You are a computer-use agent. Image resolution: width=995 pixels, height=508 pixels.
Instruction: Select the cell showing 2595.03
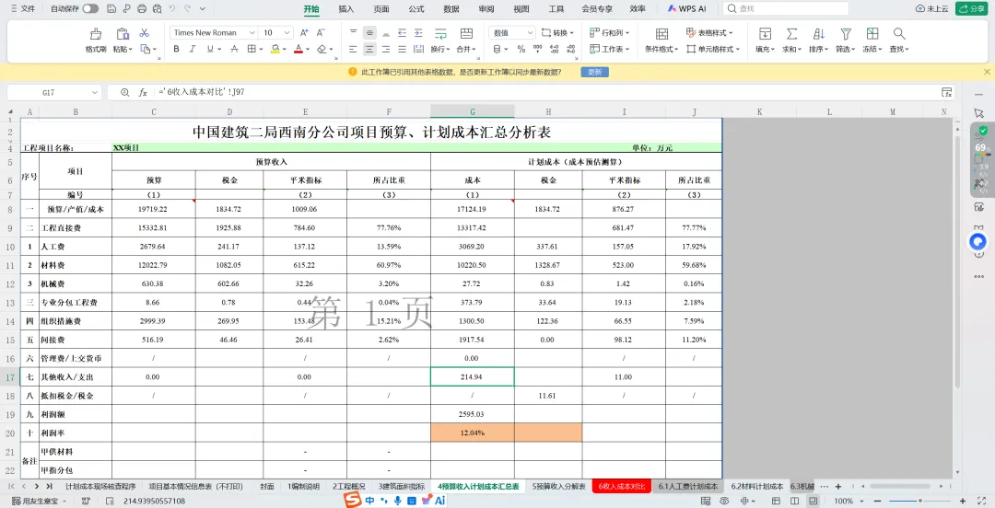pyautogui.click(x=472, y=414)
